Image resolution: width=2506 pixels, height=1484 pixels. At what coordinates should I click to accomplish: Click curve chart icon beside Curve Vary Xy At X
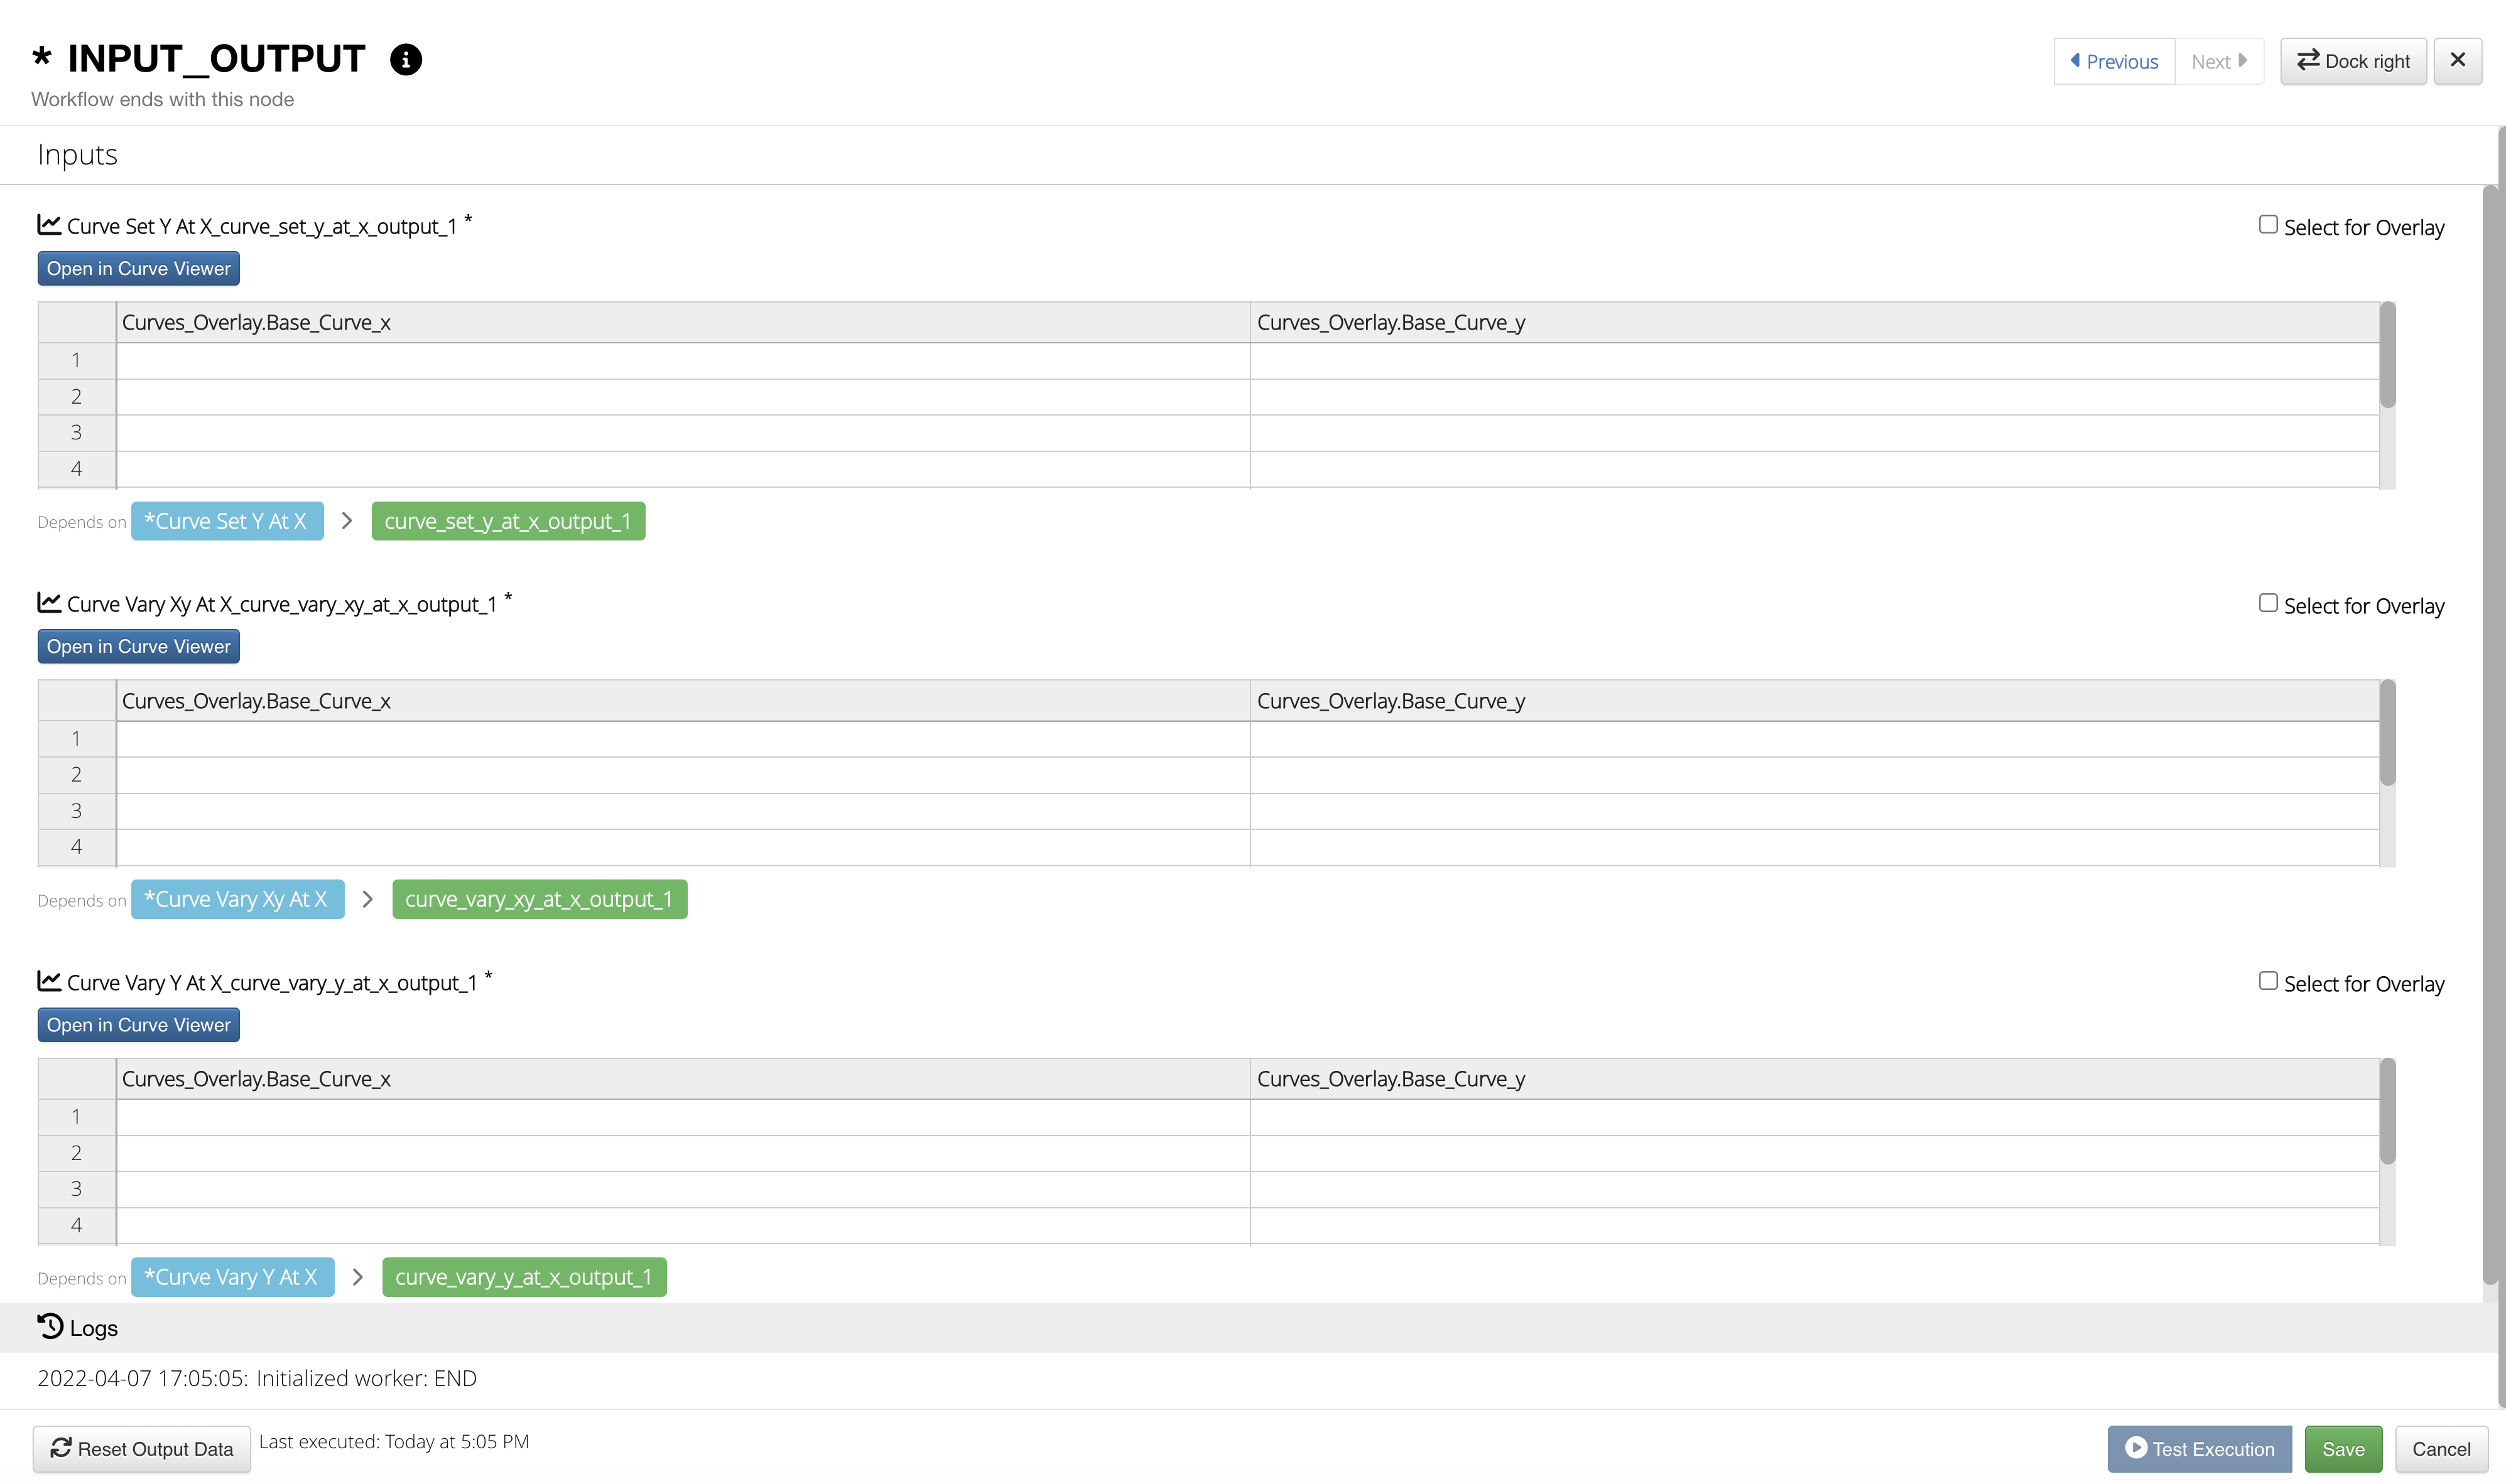tap(49, 602)
